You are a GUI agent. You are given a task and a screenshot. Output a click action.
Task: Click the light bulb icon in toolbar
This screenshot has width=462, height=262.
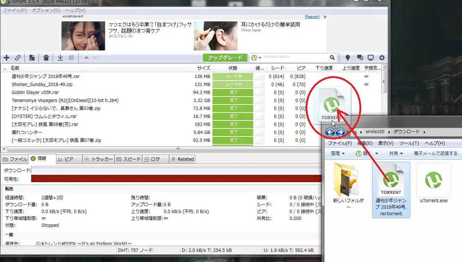[x=347, y=58]
